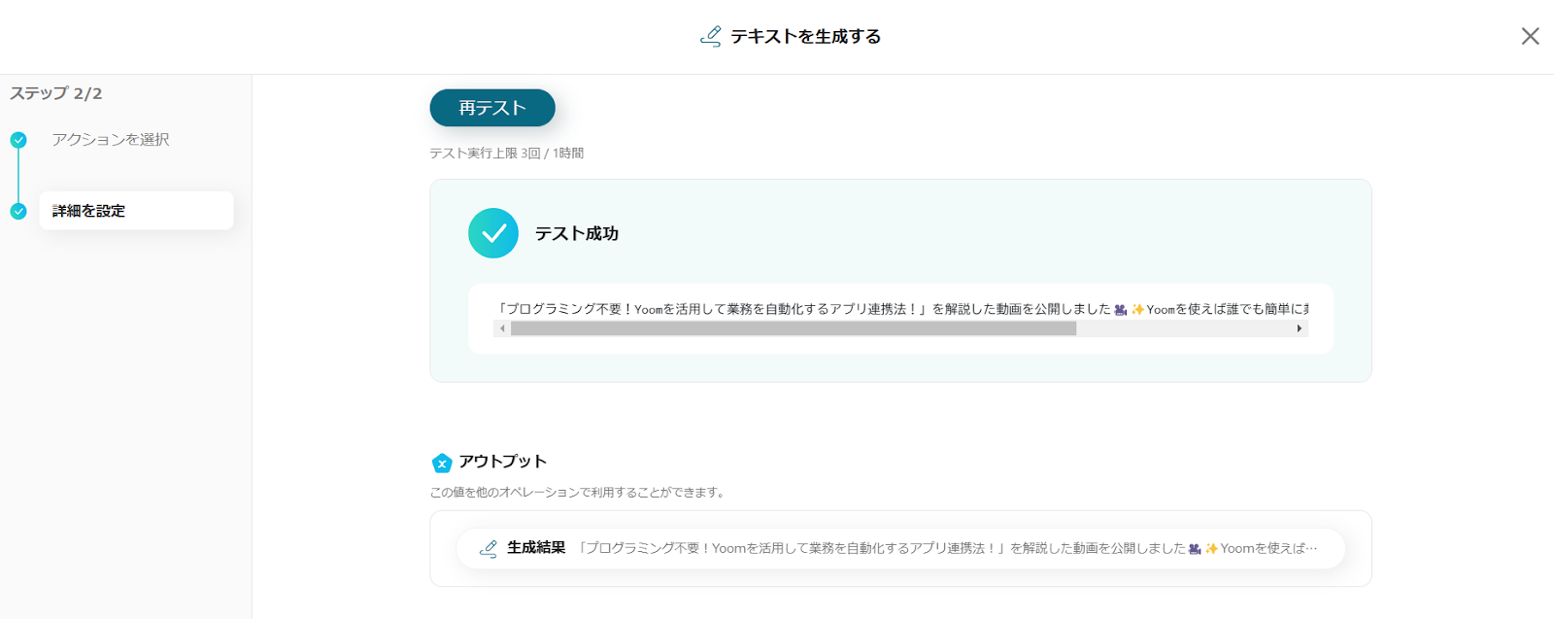1554x619 pixels.
Task: Click the large テスト成功 checkmark icon
Action: 493,233
